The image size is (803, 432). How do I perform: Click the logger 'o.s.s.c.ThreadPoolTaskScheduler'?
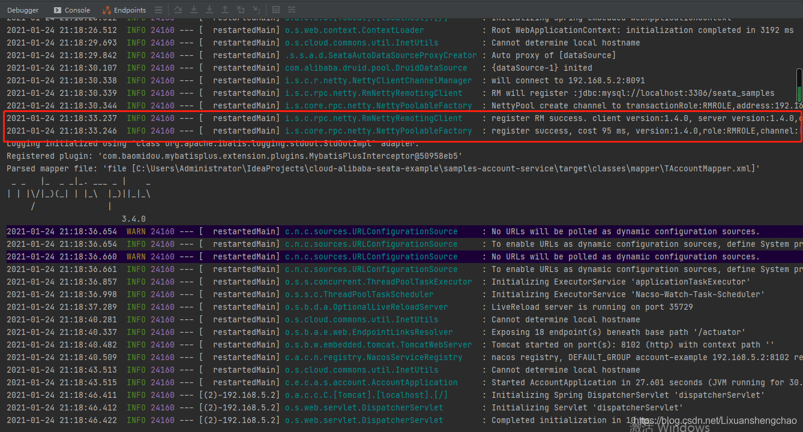coord(359,294)
